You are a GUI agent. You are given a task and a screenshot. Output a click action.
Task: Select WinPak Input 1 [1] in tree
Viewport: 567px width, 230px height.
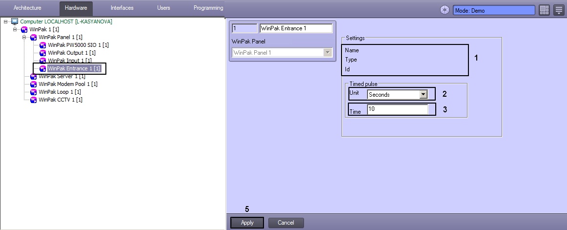click(x=70, y=61)
